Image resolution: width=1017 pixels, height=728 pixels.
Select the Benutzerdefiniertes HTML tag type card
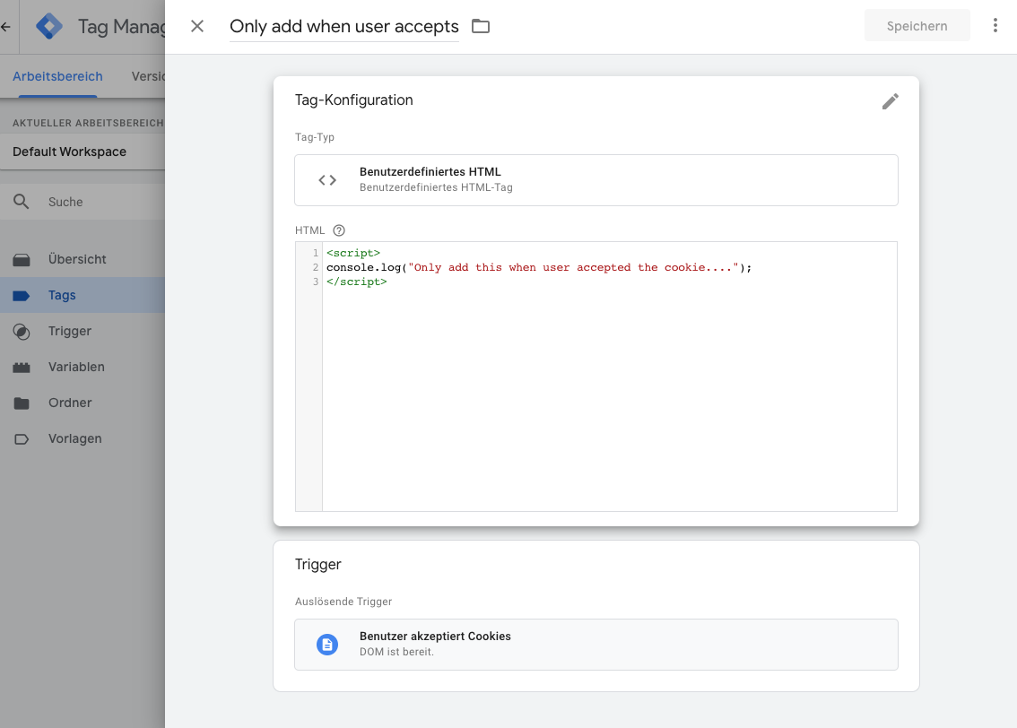tap(595, 179)
